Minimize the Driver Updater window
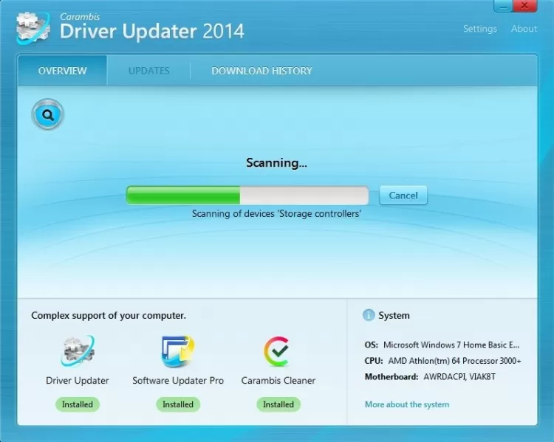The width and height of the screenshot is (554, 442). 503,6
